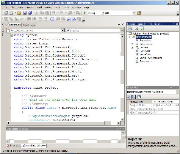Viewport: 180px width, 154px height.
Task: Click the Cut scissors icon
Action: 36,13
